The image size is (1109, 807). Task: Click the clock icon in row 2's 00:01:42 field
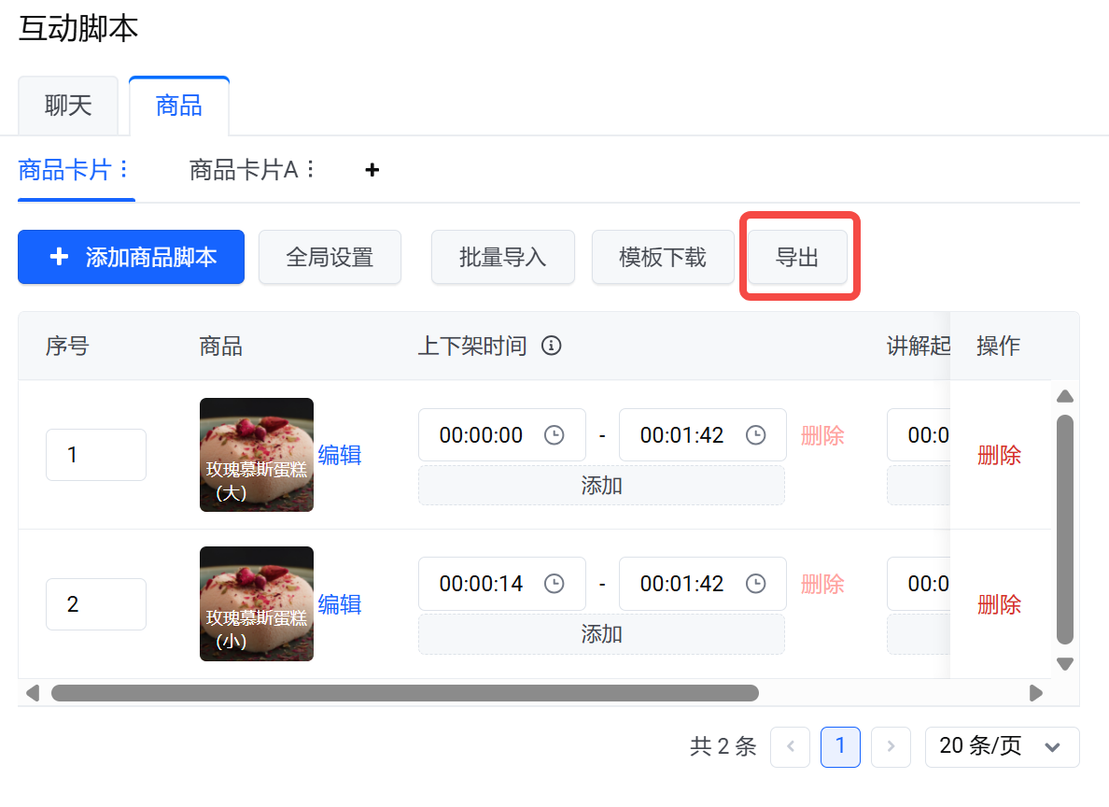tap(756, 584)
